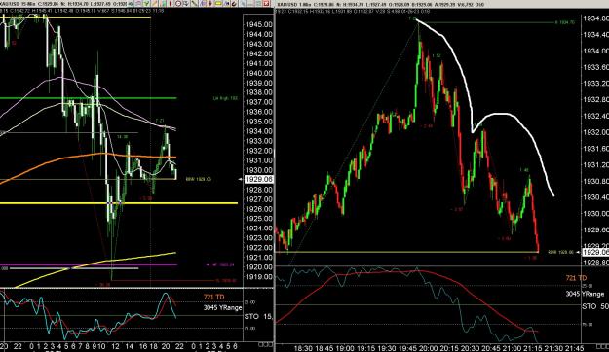Screen dimensions: 609x352
Task: Click the 20:00 time label
Action: (x=429, y=348)
